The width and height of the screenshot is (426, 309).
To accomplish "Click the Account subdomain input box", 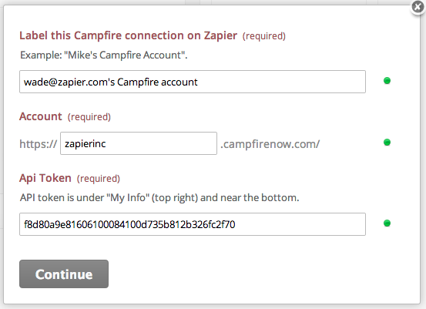I will [139, 143].
